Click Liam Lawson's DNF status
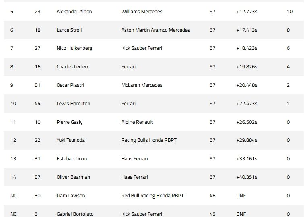305x217 pixels. 241,196
